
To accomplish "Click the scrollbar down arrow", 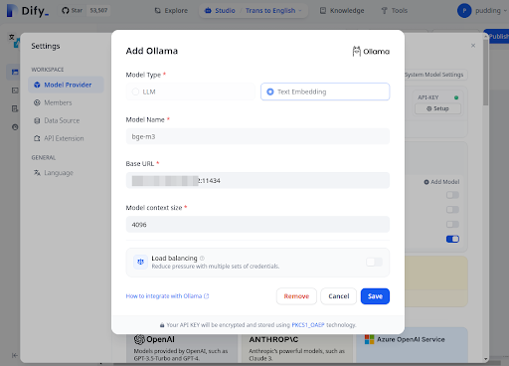I will 486,359.
